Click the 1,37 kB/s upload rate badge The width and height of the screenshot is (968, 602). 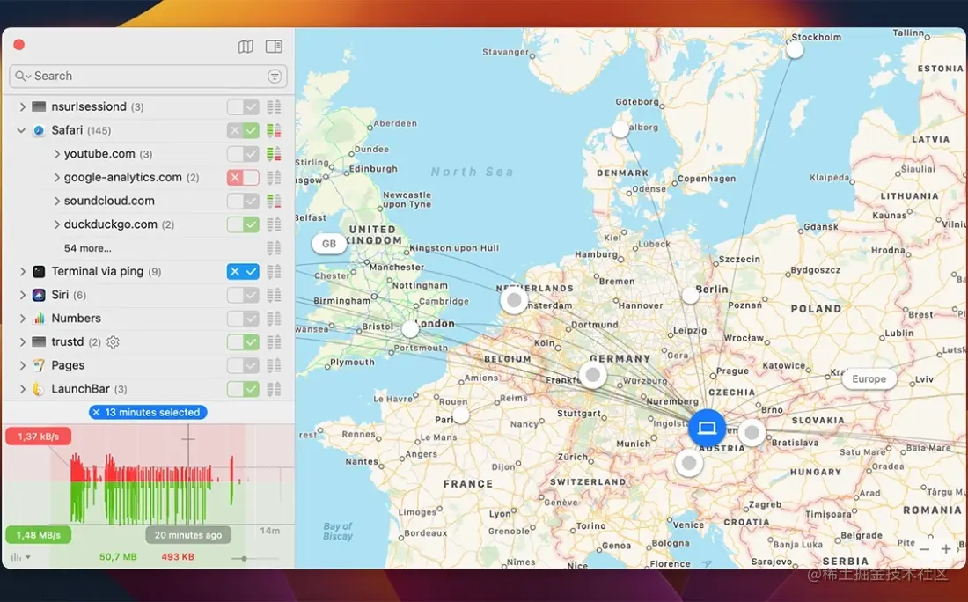click(x=38, y=437)
